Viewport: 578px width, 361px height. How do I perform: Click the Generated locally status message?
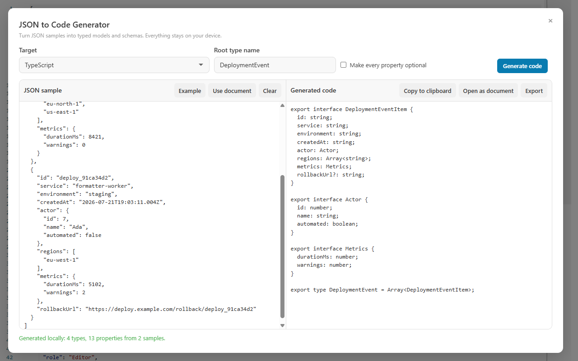(x=92, y=338)
